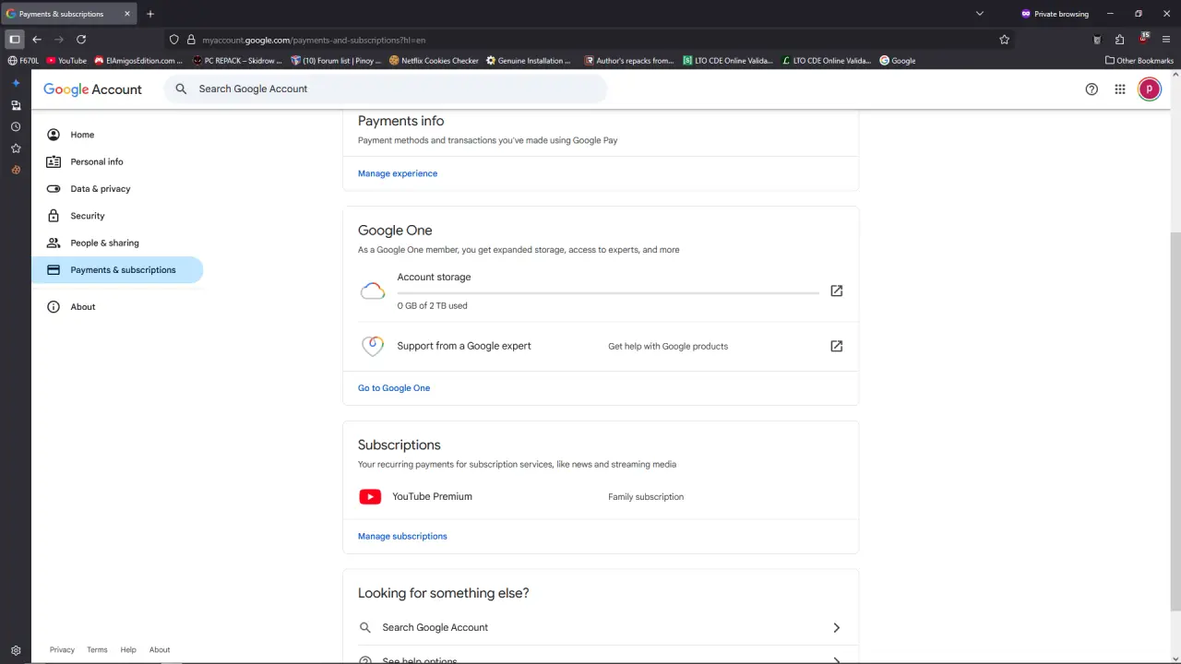The height and width of the screenshot is (664, 1181).
Task: Click the Manage subscriptions link
Action: click(402, 537)
